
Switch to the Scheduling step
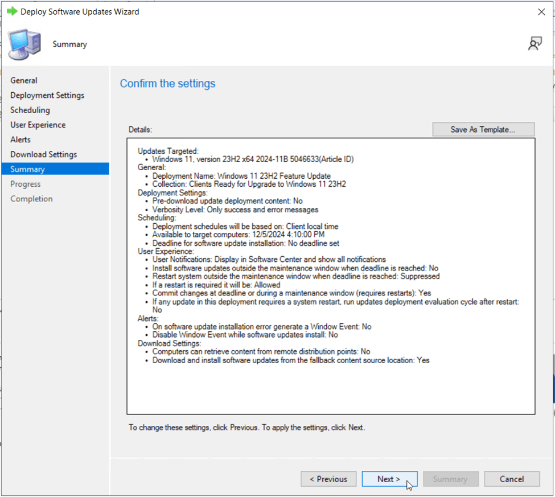(30, 110)
